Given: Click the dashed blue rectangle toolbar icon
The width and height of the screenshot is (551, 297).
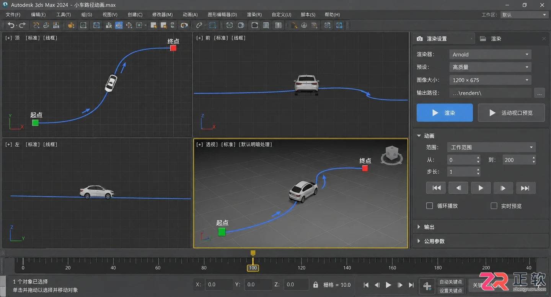Looking at the screenshot, I should 212,25.
